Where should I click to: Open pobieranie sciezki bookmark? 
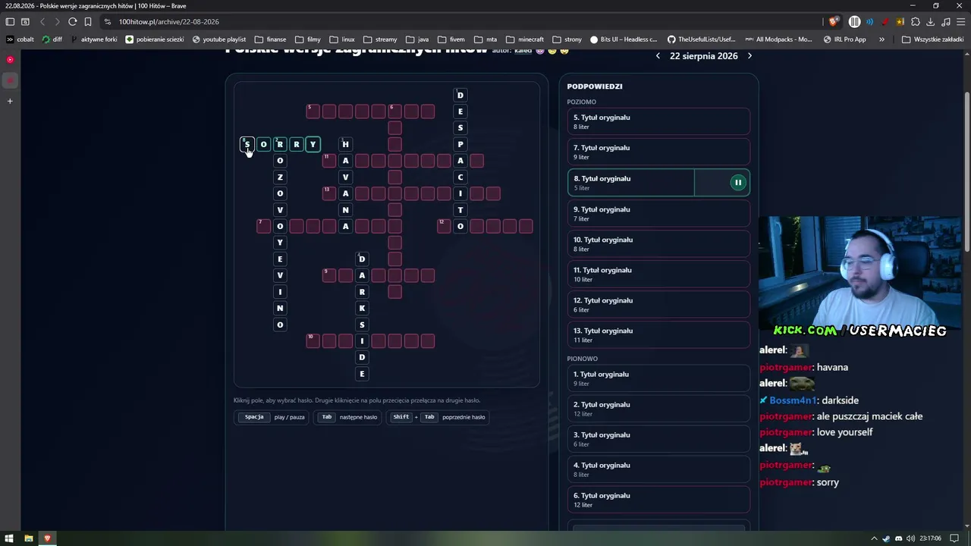(155, 39)
